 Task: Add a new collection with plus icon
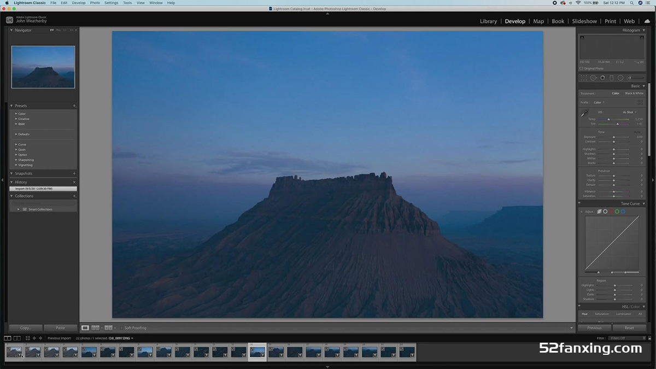(74, 196)
